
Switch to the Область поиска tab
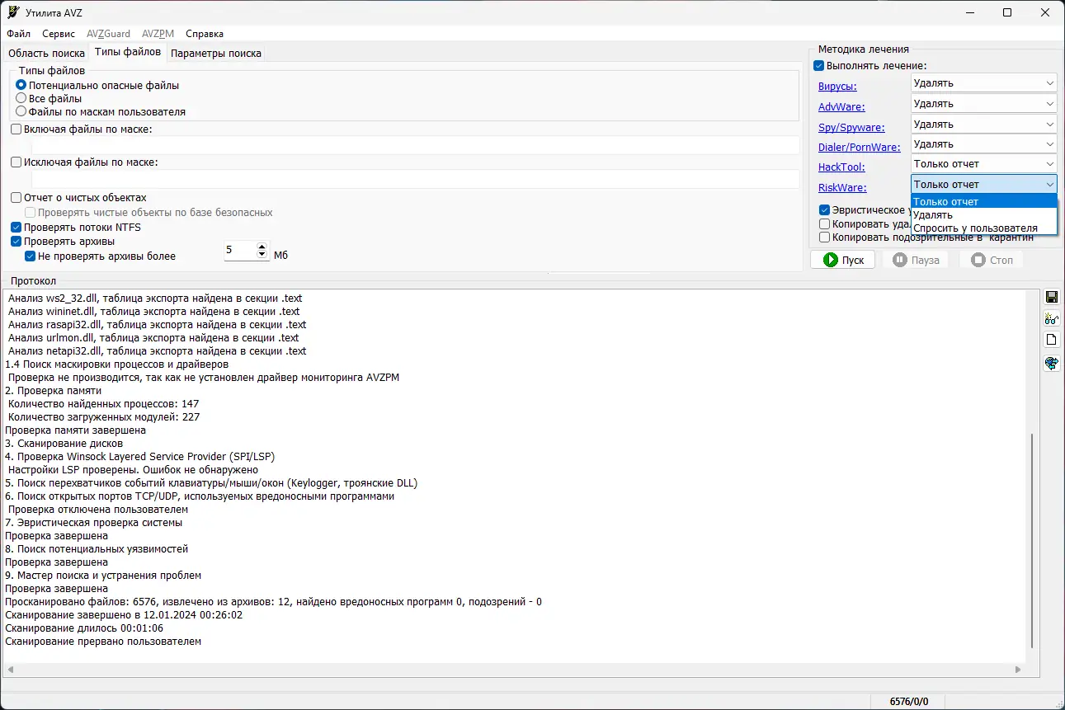point(46,54)
